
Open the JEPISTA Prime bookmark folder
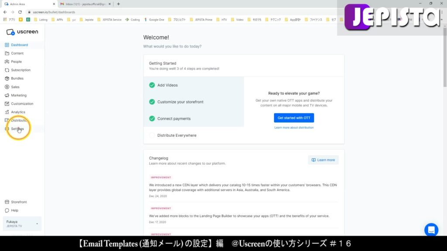click(x=201, y=20)
